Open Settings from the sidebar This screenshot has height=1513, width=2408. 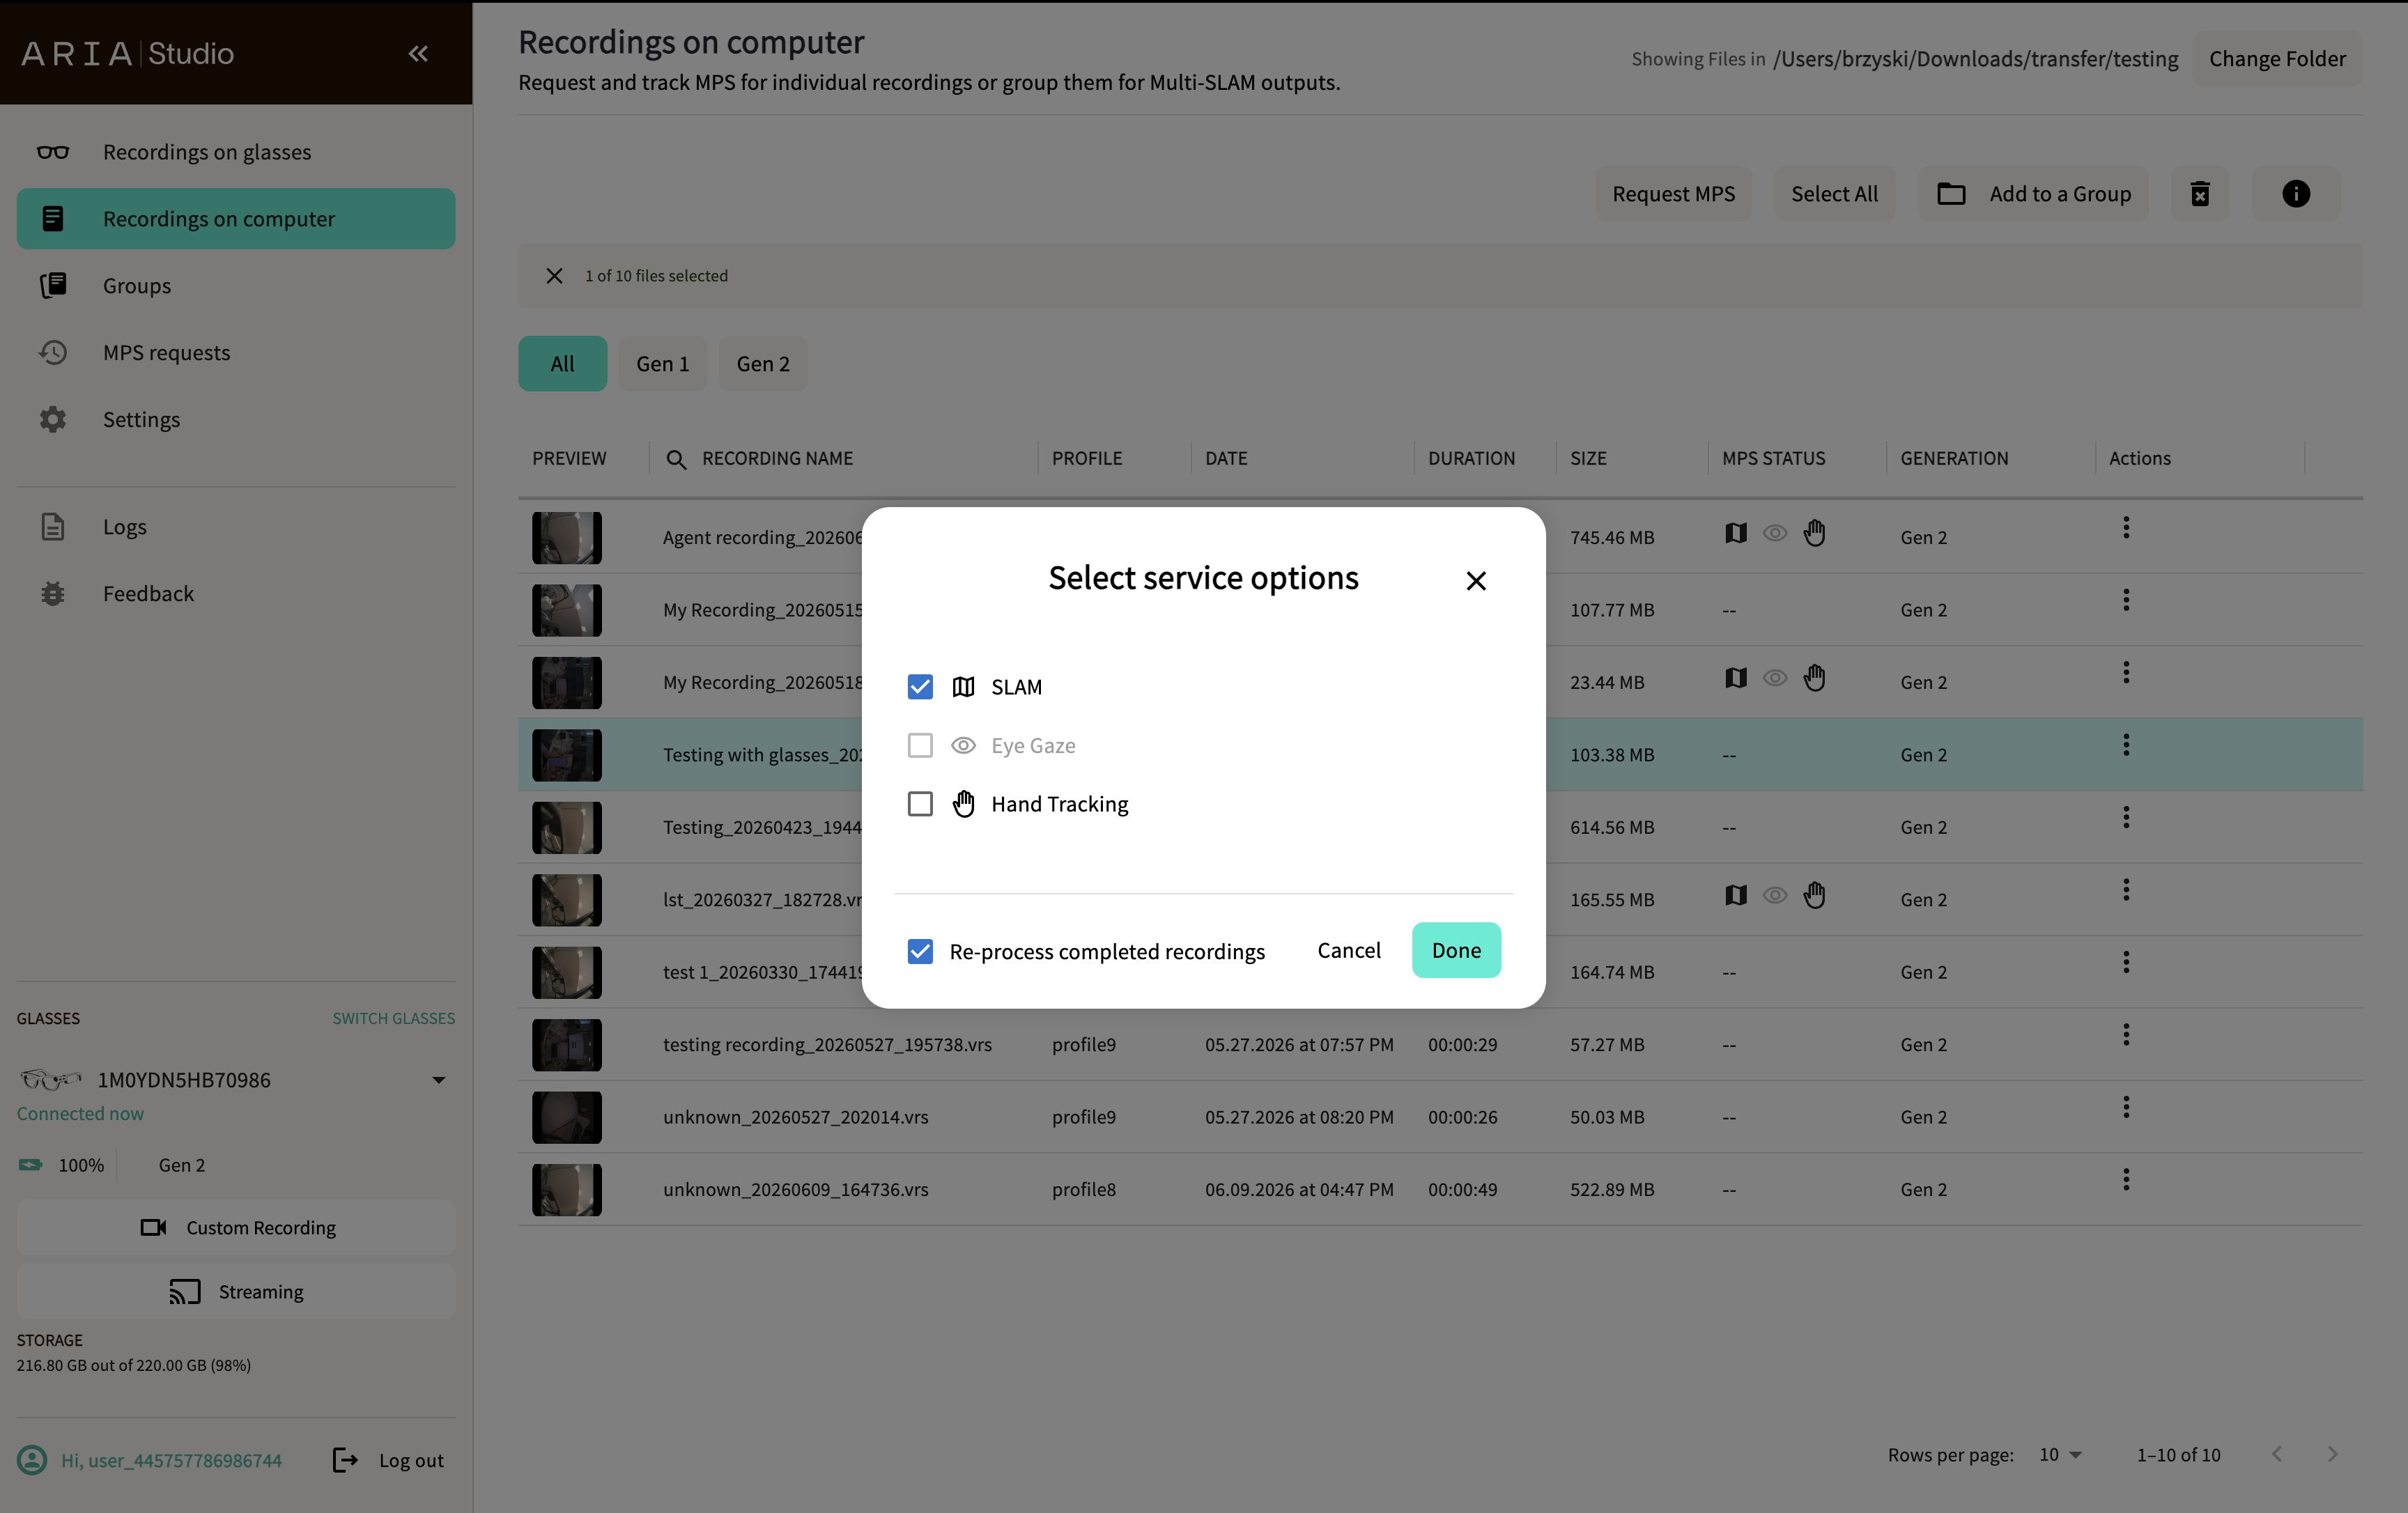coord(236,420)
